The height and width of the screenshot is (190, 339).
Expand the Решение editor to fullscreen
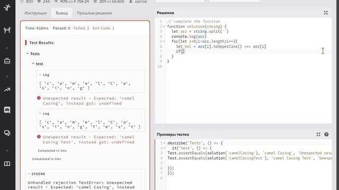pyautogui.click(x=326, y=13)
